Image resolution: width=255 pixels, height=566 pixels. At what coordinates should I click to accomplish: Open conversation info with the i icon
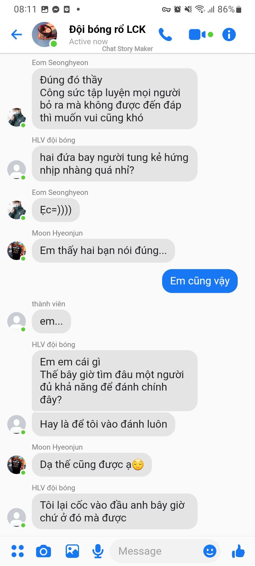coord(229,34)
